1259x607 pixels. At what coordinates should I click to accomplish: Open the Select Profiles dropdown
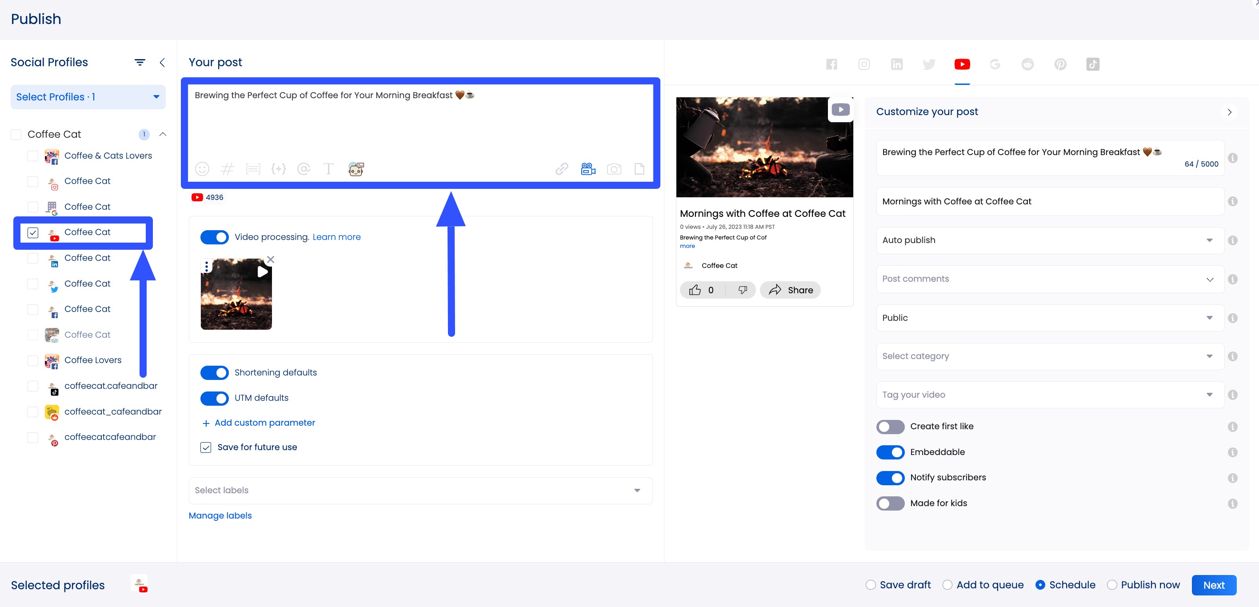point(88,97)
